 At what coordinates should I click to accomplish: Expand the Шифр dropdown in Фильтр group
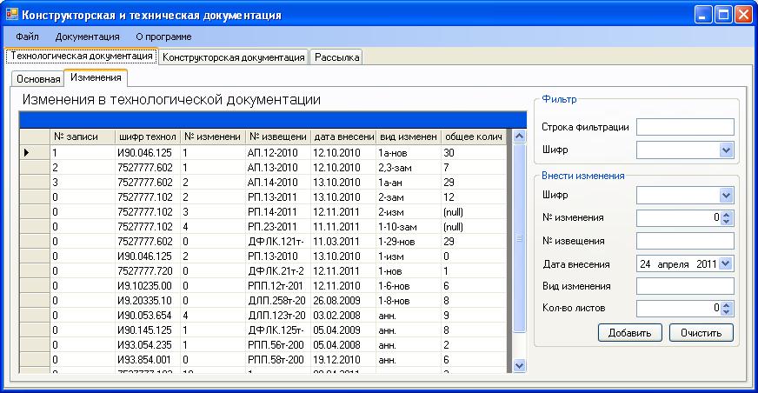pyautogui.click(x=726, y=150)
